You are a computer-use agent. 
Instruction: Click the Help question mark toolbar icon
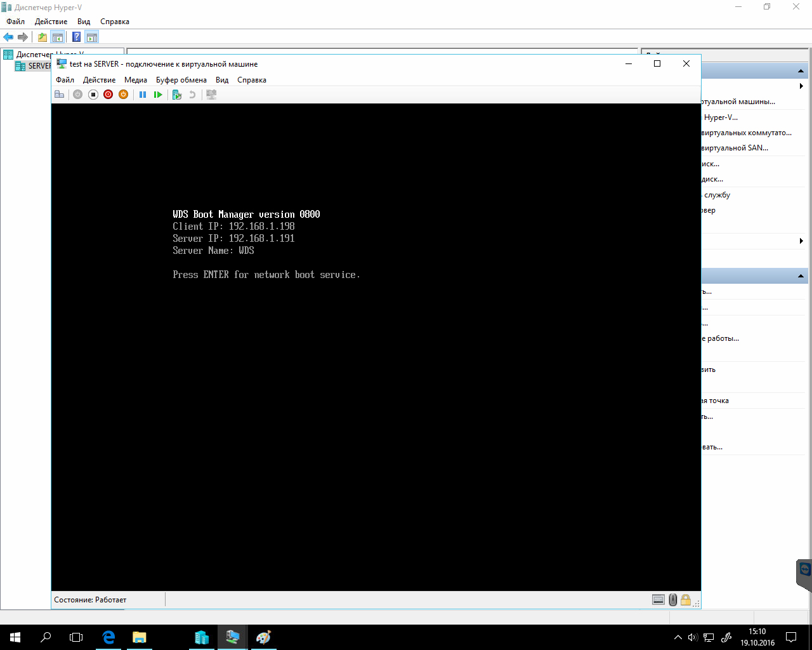(x=77, y=37)
